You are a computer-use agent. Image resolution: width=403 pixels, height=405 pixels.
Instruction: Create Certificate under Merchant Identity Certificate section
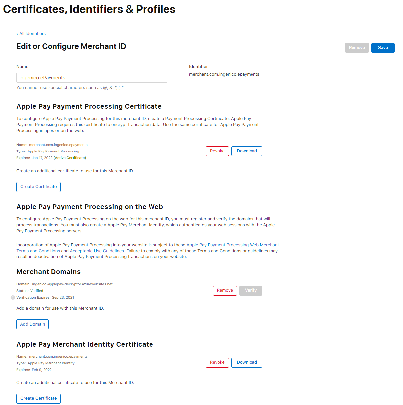tap(39, 399)
